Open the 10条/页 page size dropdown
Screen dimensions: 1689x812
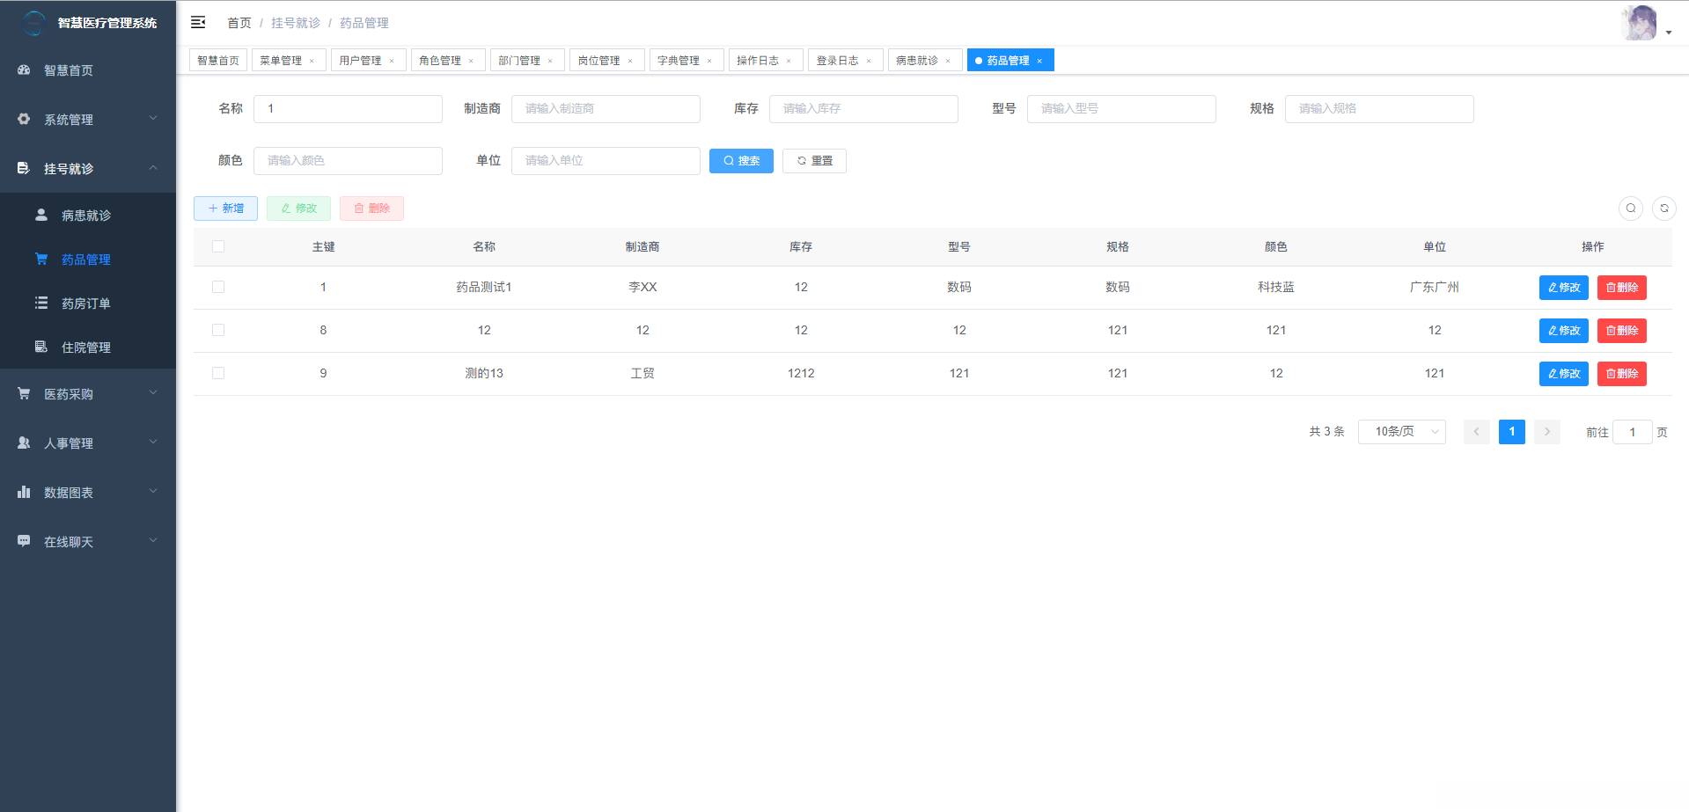point(1402,432)
